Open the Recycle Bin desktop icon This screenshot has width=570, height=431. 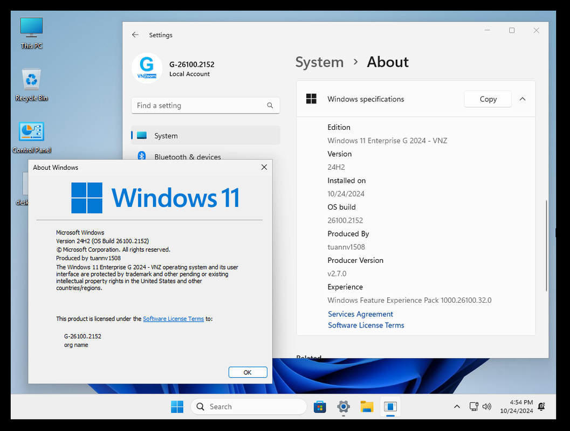pyautogui.click(x=31, y=85)
